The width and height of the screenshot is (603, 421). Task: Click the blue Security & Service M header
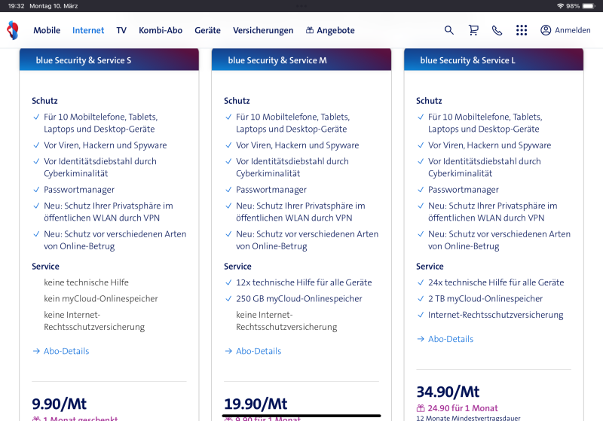click(301, 60)
